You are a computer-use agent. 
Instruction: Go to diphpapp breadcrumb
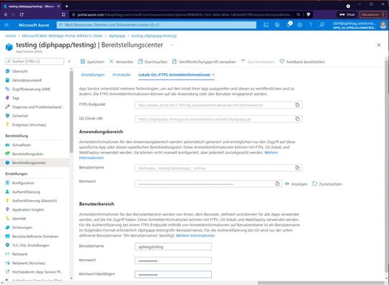pos(117,36)
